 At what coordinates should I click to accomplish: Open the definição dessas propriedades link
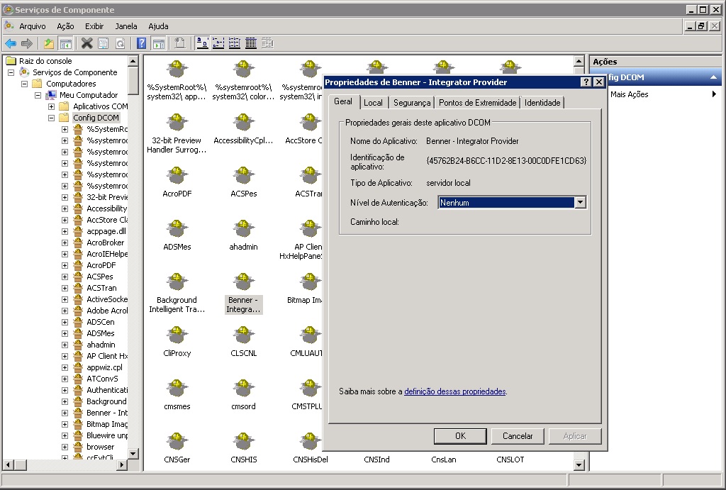(454, 391)
